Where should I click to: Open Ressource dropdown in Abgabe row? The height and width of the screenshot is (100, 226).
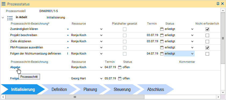pyautogui.click(x=101, y=67)
